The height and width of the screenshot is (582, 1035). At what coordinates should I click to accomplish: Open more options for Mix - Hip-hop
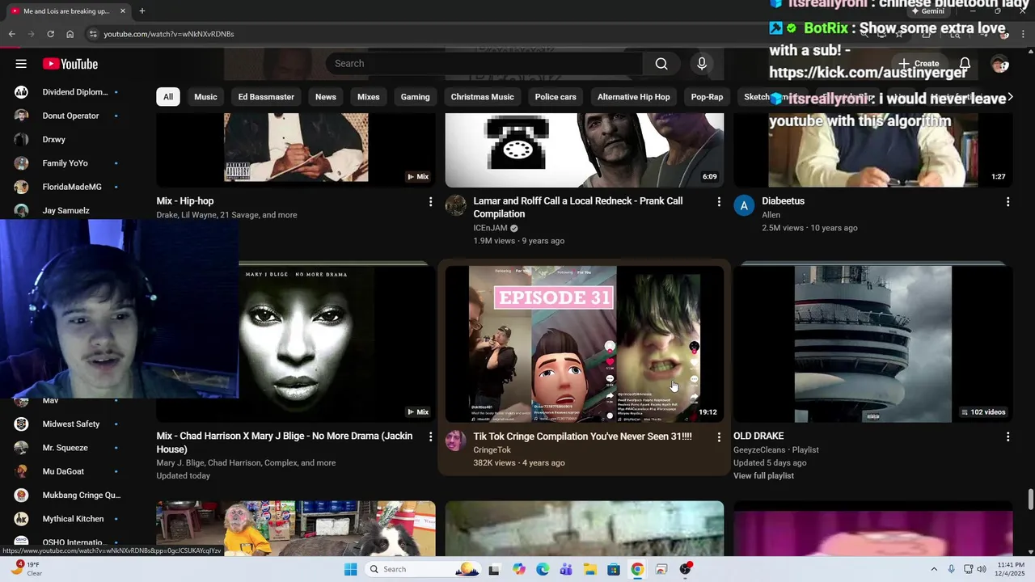point(430,201)
